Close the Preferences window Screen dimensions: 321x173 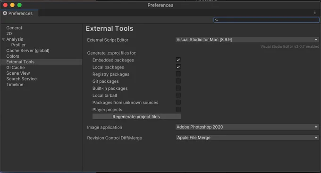click(x=6, y=5)
